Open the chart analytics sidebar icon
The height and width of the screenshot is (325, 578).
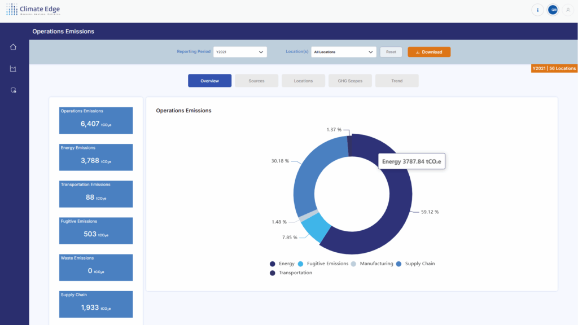point(14,69)
